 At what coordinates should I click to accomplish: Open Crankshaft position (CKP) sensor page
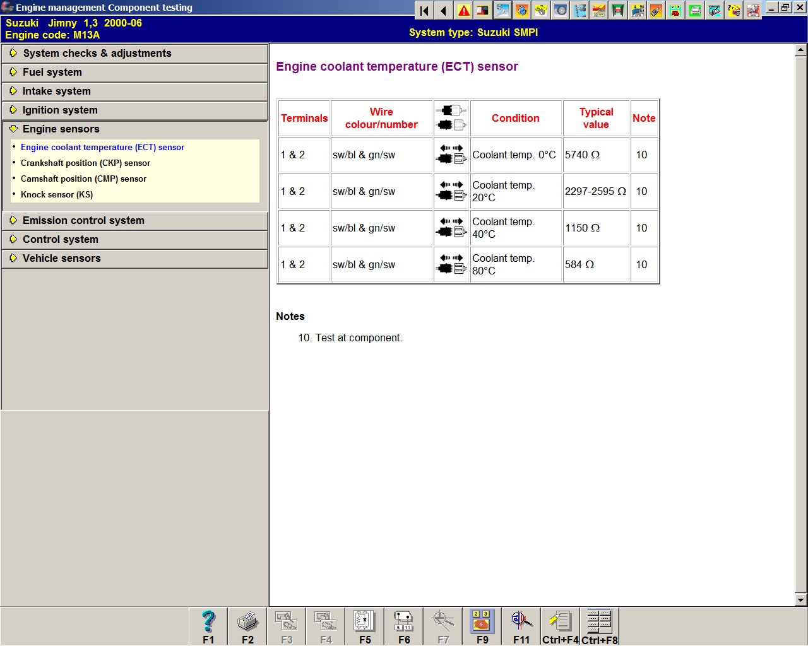[x=85, y=163]
